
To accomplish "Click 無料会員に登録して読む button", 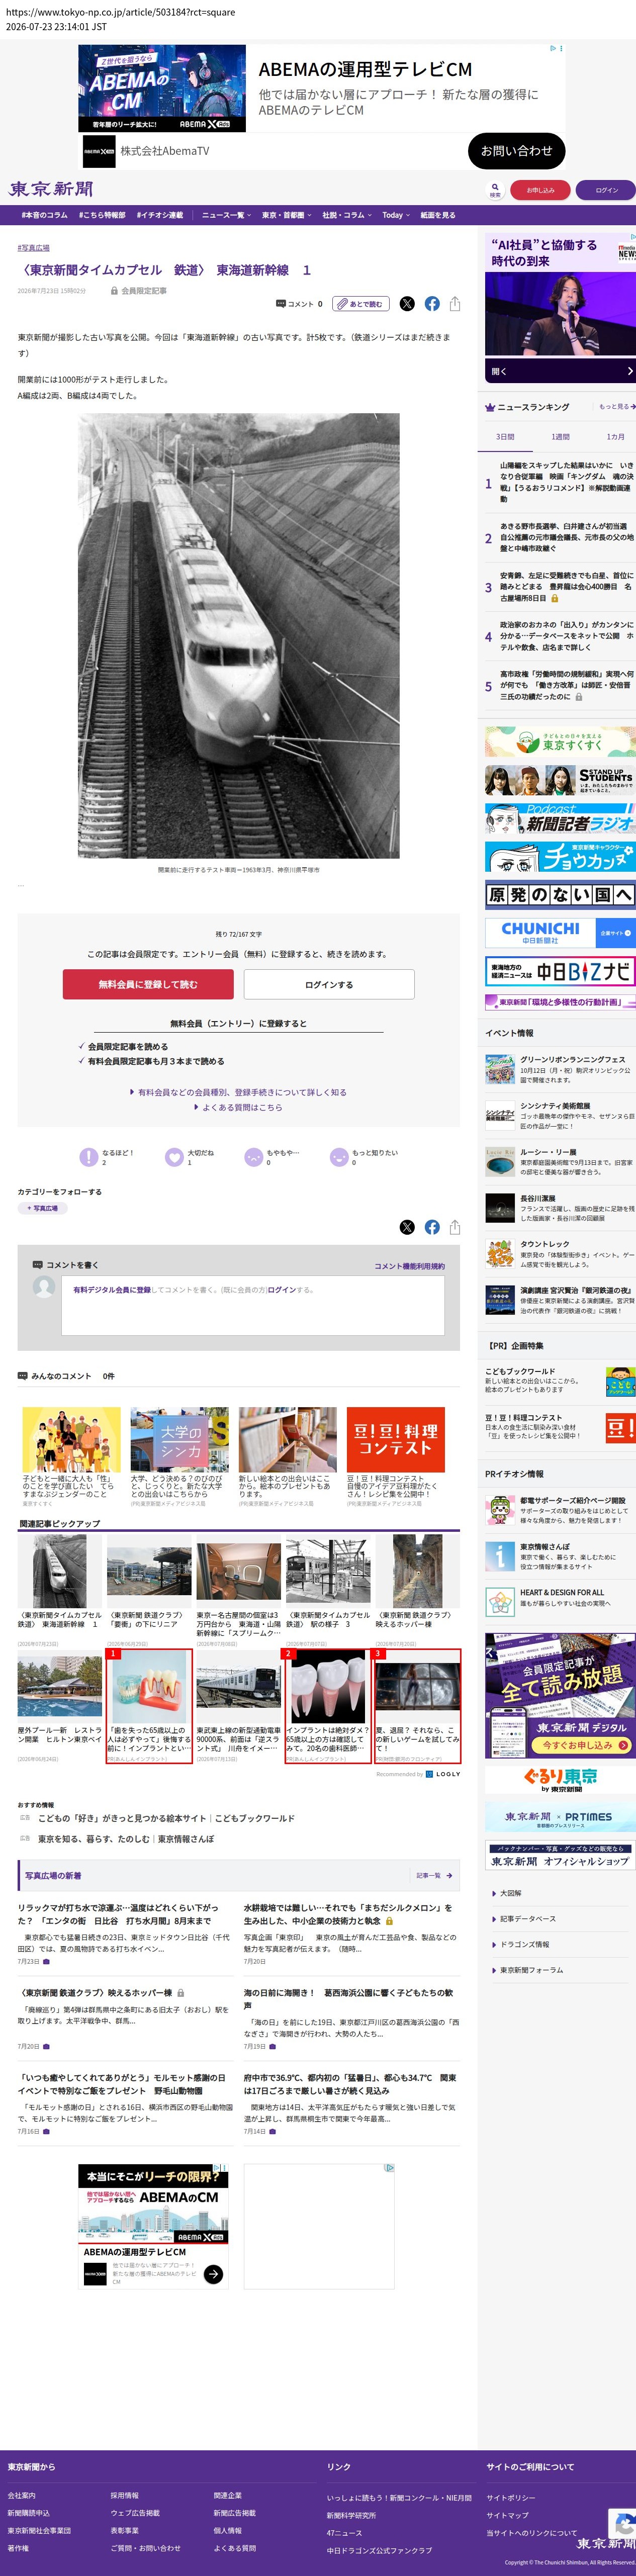I will [148, 984].
